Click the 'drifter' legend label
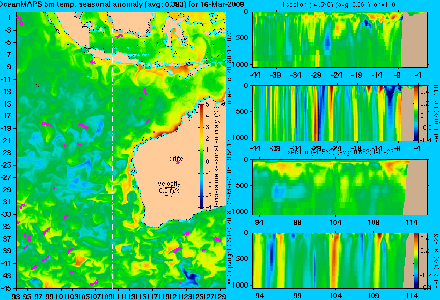Image resolution: width=440 pixels, height=300 pixels. click(x=178, y=158)
